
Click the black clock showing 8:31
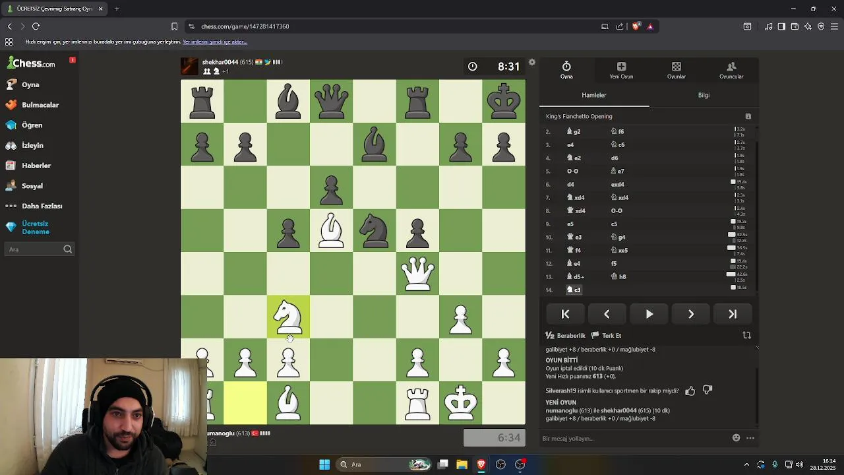[495, 66]
